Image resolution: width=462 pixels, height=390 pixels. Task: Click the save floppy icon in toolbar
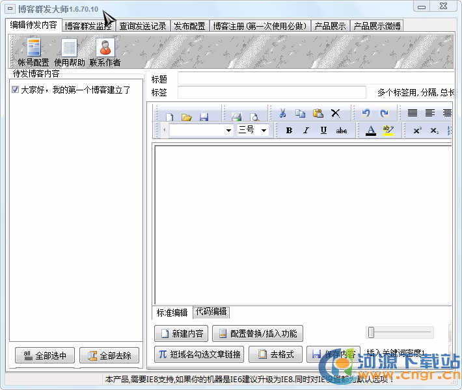204,116
